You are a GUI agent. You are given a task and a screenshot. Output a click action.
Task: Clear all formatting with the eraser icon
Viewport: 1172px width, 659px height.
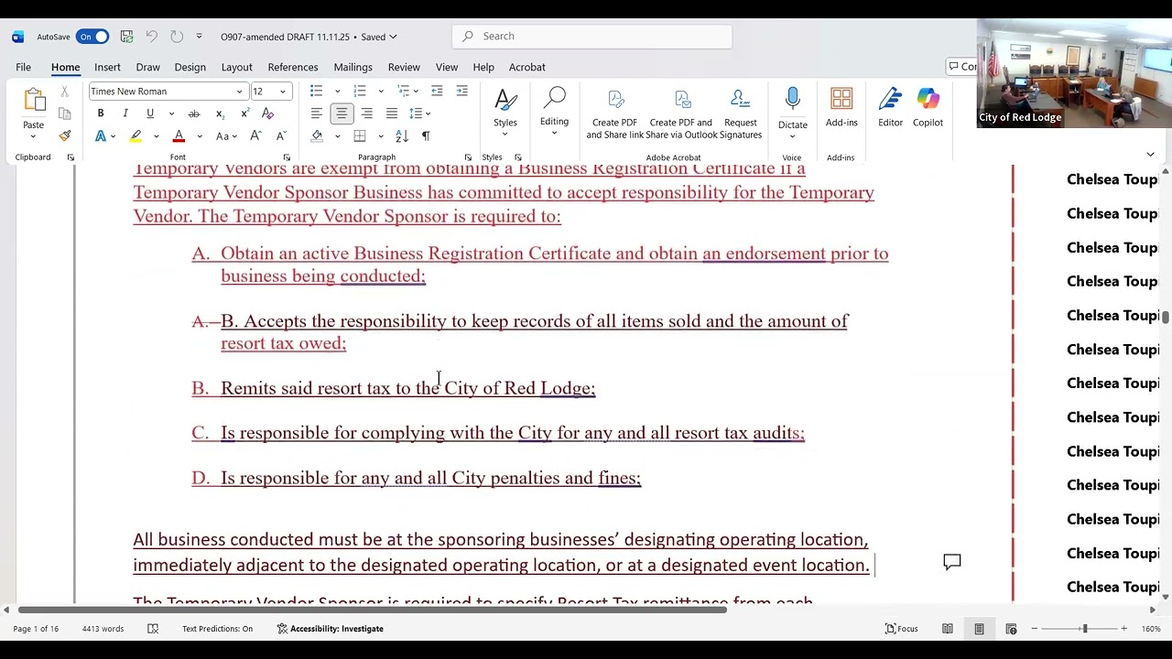tap(267, 113)
